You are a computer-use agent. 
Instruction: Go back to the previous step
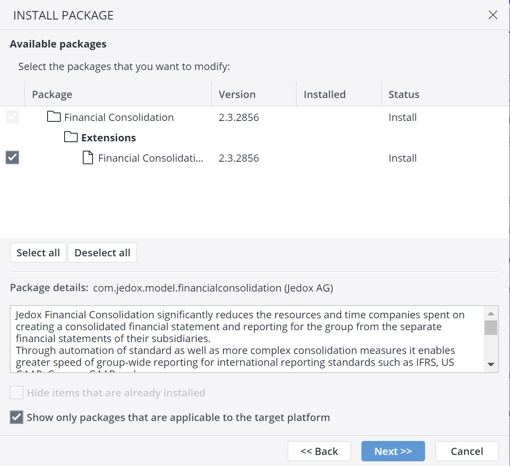click(319, 451)
